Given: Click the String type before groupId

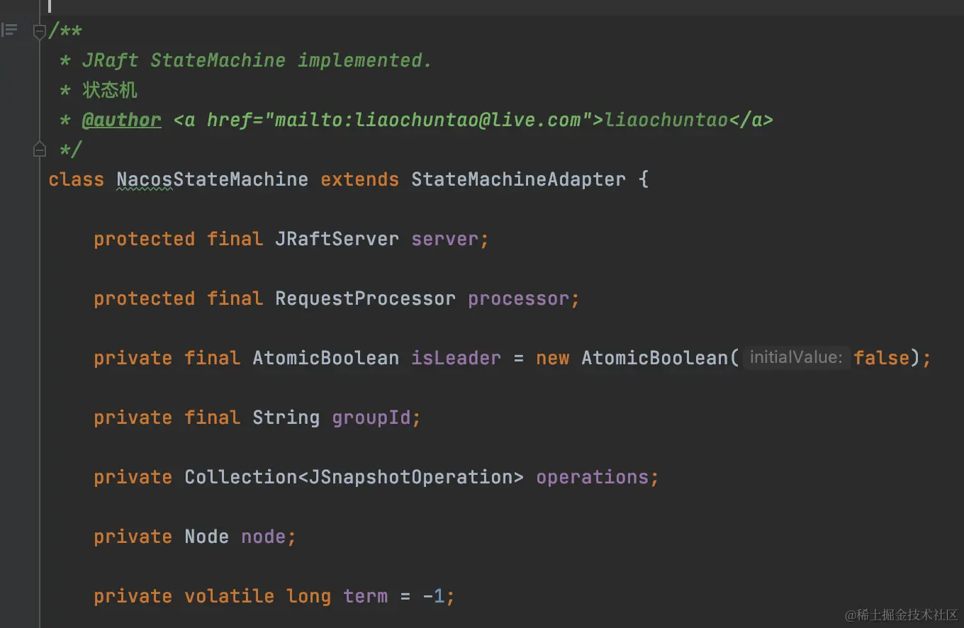Looking at the screenshot, I should (286, 417).
